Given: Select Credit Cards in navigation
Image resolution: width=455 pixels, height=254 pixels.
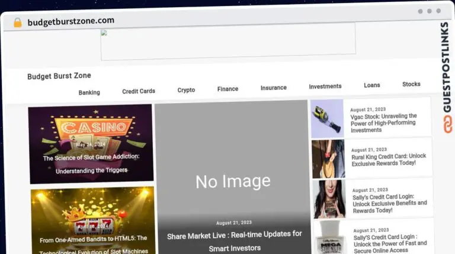Looking at the screenshot, I should tap(139, 91).
